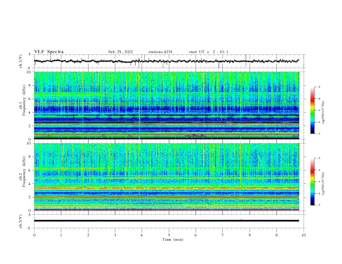Click inside the ch.2 spectrogram panel
The height and width of the screenshot is (264, 342).
(x=167, y=177)
